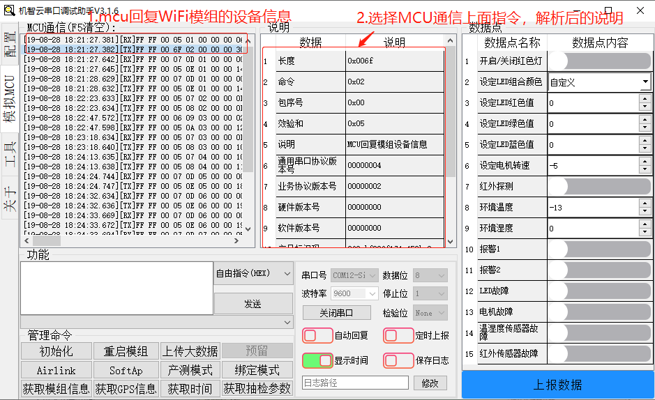Click SoftAp button

point(126,371)
